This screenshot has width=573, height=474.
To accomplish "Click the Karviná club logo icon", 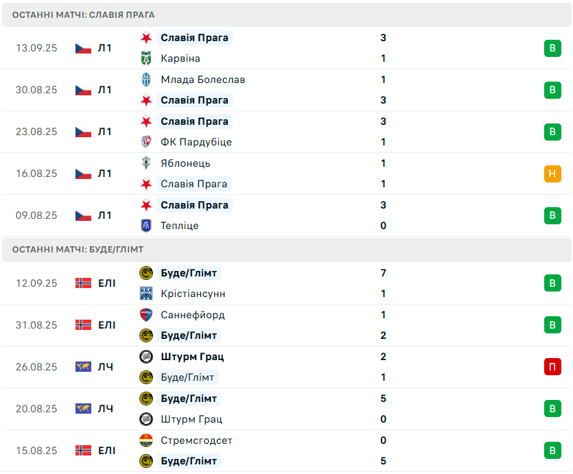I will coord(145,58).
